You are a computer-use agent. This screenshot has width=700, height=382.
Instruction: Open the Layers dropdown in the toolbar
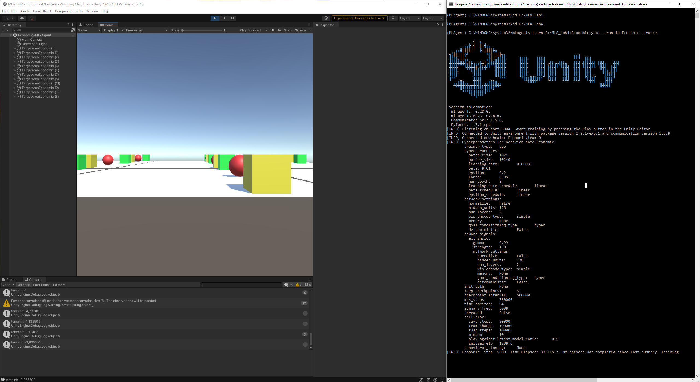409,18
